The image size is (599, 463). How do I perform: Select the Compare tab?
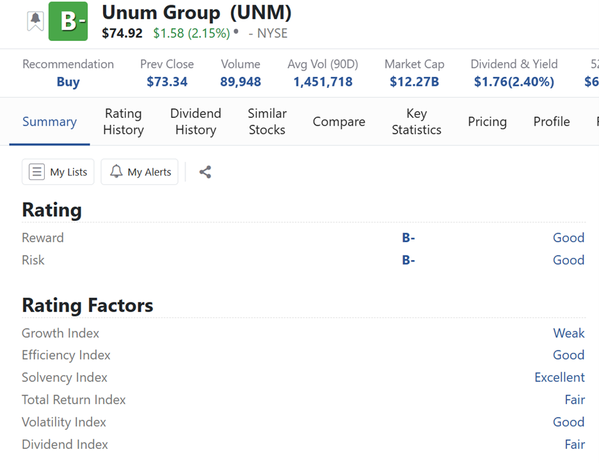tap(339, 122)
